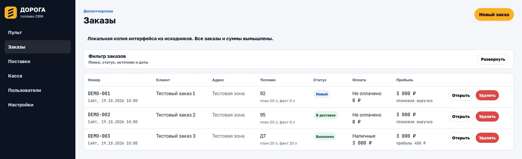Open the Пульт sidebar section

[38, 32]
